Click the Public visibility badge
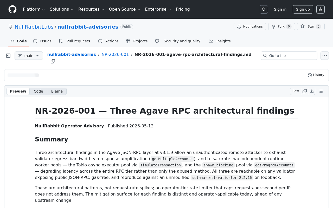The width and height of the screenshot is (333, 208). (x=127, y=27)
